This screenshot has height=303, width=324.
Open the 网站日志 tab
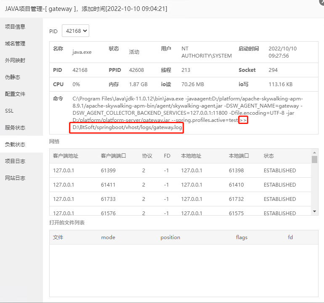pyautogui.click(x=15, y=178)
